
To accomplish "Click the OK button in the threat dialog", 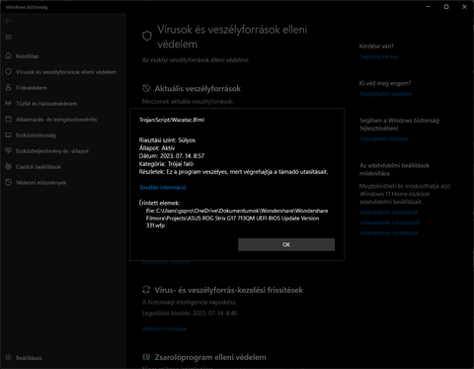I will (286, 244).
